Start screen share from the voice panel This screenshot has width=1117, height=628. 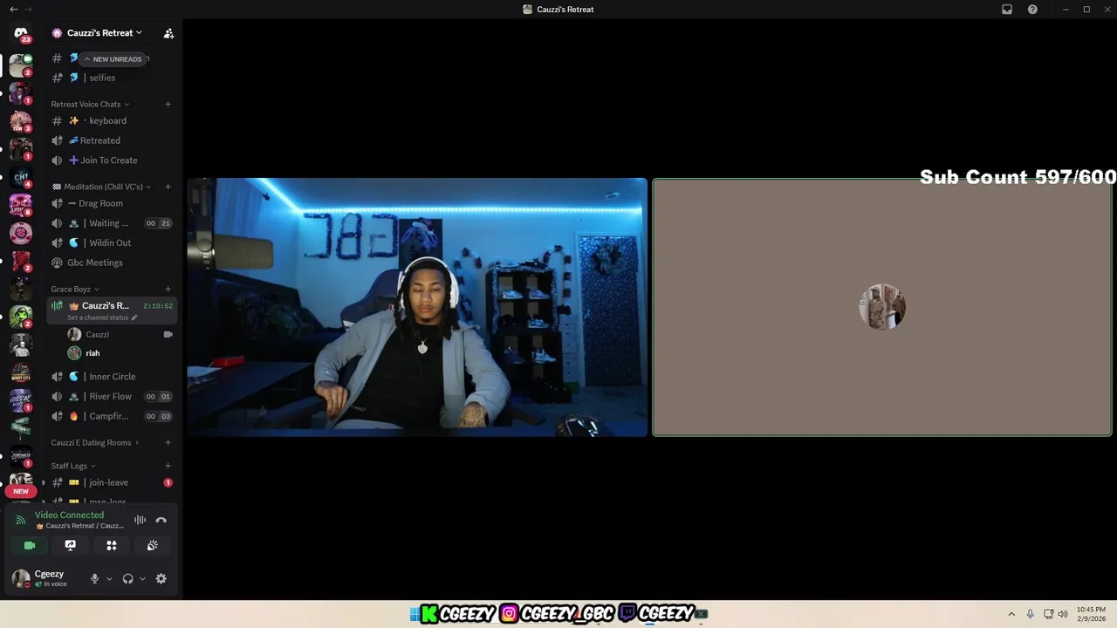point(71,545)
